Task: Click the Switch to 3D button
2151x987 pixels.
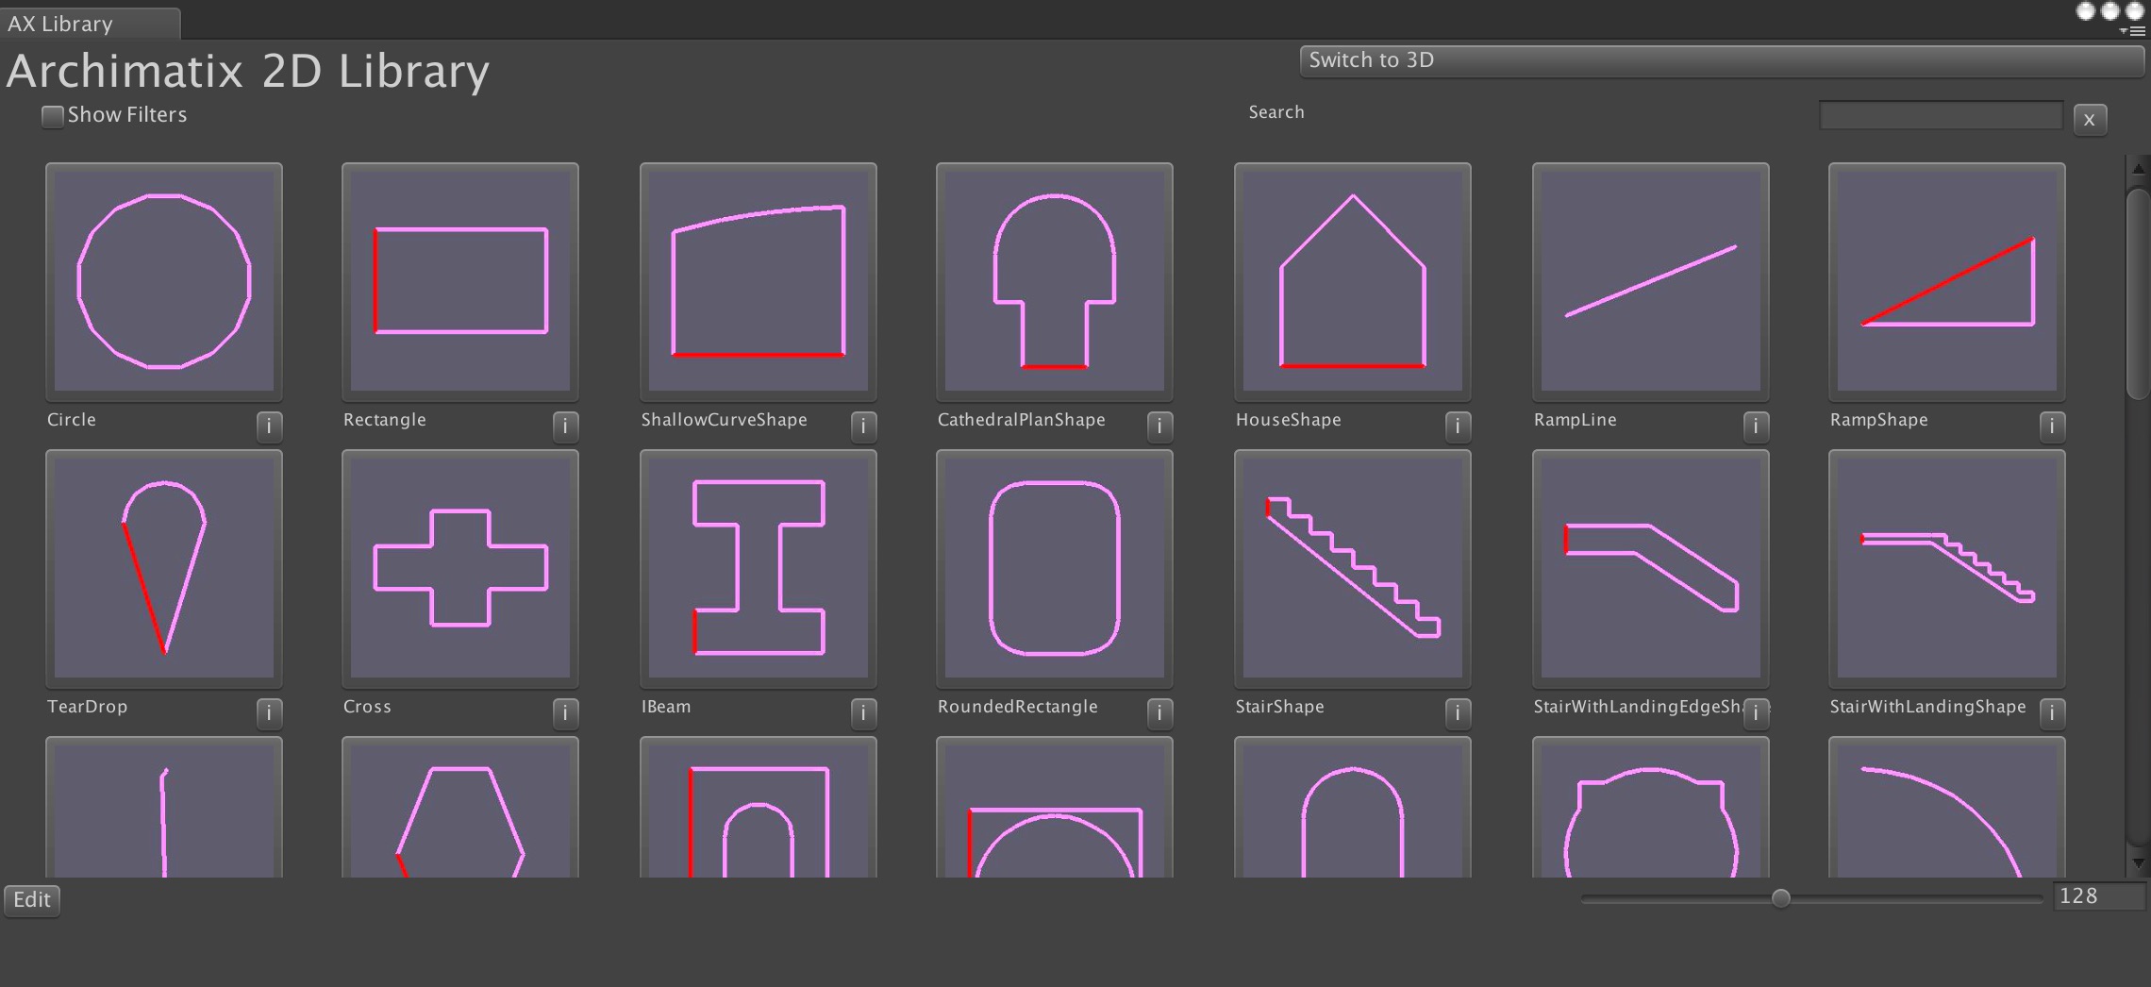Action: [1722, 60]
